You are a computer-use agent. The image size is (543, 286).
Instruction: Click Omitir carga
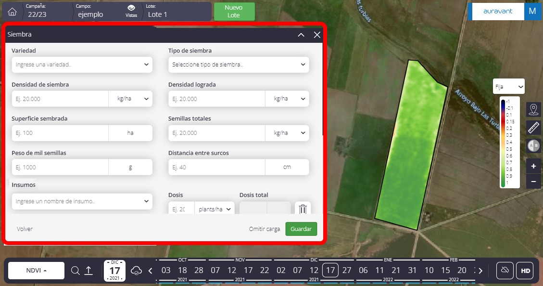(x=264, y=229)
